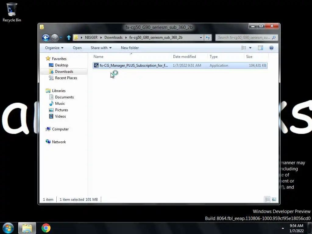This screenshot has height=234, width=312.
Task: Sort by the Name column header
Action: [x=131, y=57]
